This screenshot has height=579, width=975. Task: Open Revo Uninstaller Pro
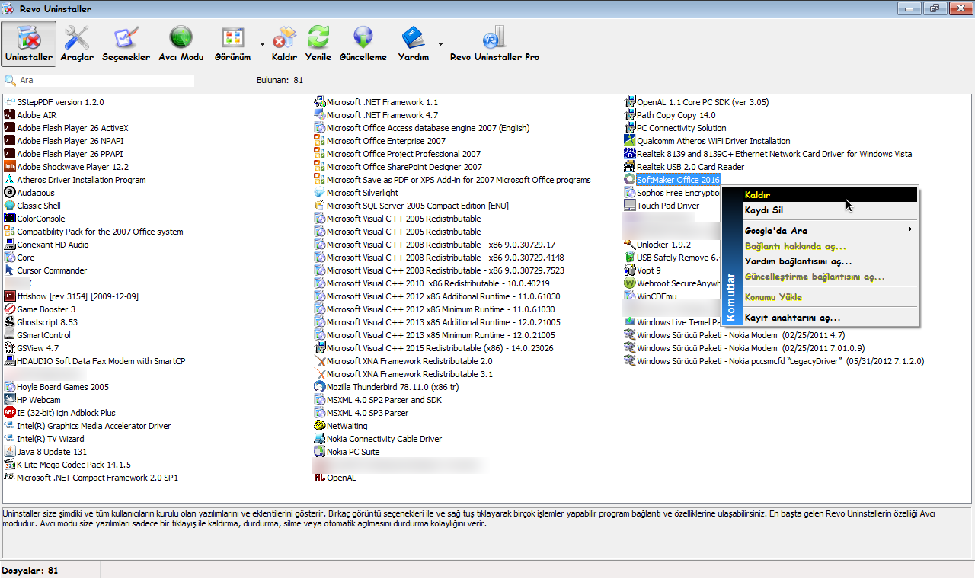tap(494, 43)
